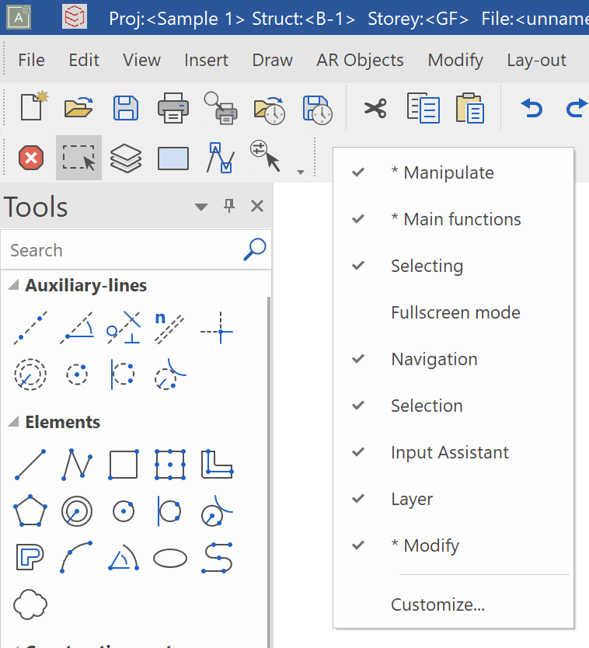Viewport: 589px width, 648px height.
Task: Uncheck the Input Assistant option
Action: point(449,452)
